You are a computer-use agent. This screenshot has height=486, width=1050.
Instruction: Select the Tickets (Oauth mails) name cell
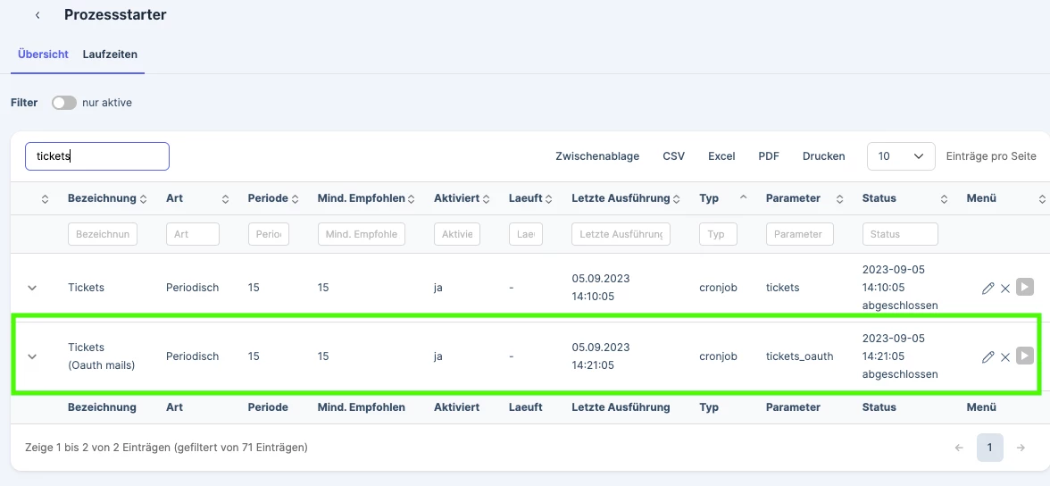pyautogui.click(x=102, y=356)
